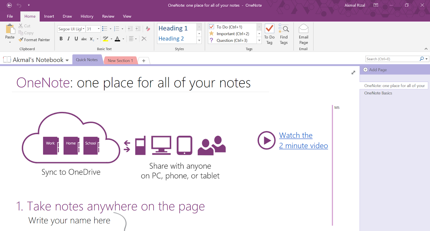Click Add Page
430x231 pixels.
375,70
